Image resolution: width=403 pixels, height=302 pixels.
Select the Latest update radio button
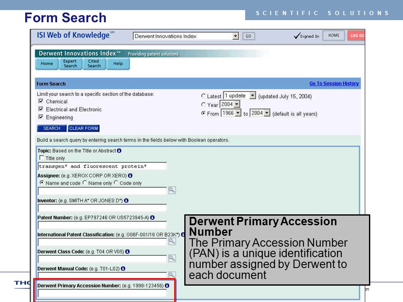[x=203, y=96]
